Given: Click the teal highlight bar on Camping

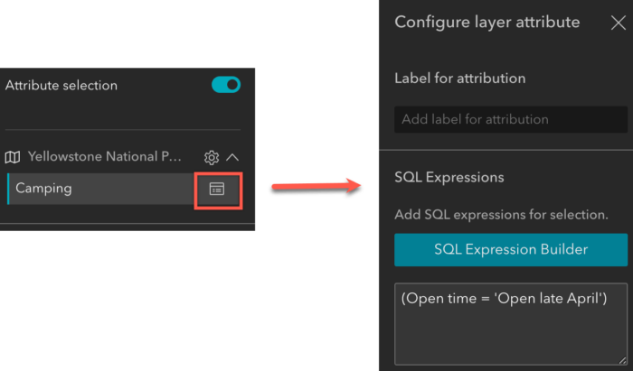Looking at the screenshot, I should (x=8, y=189).
